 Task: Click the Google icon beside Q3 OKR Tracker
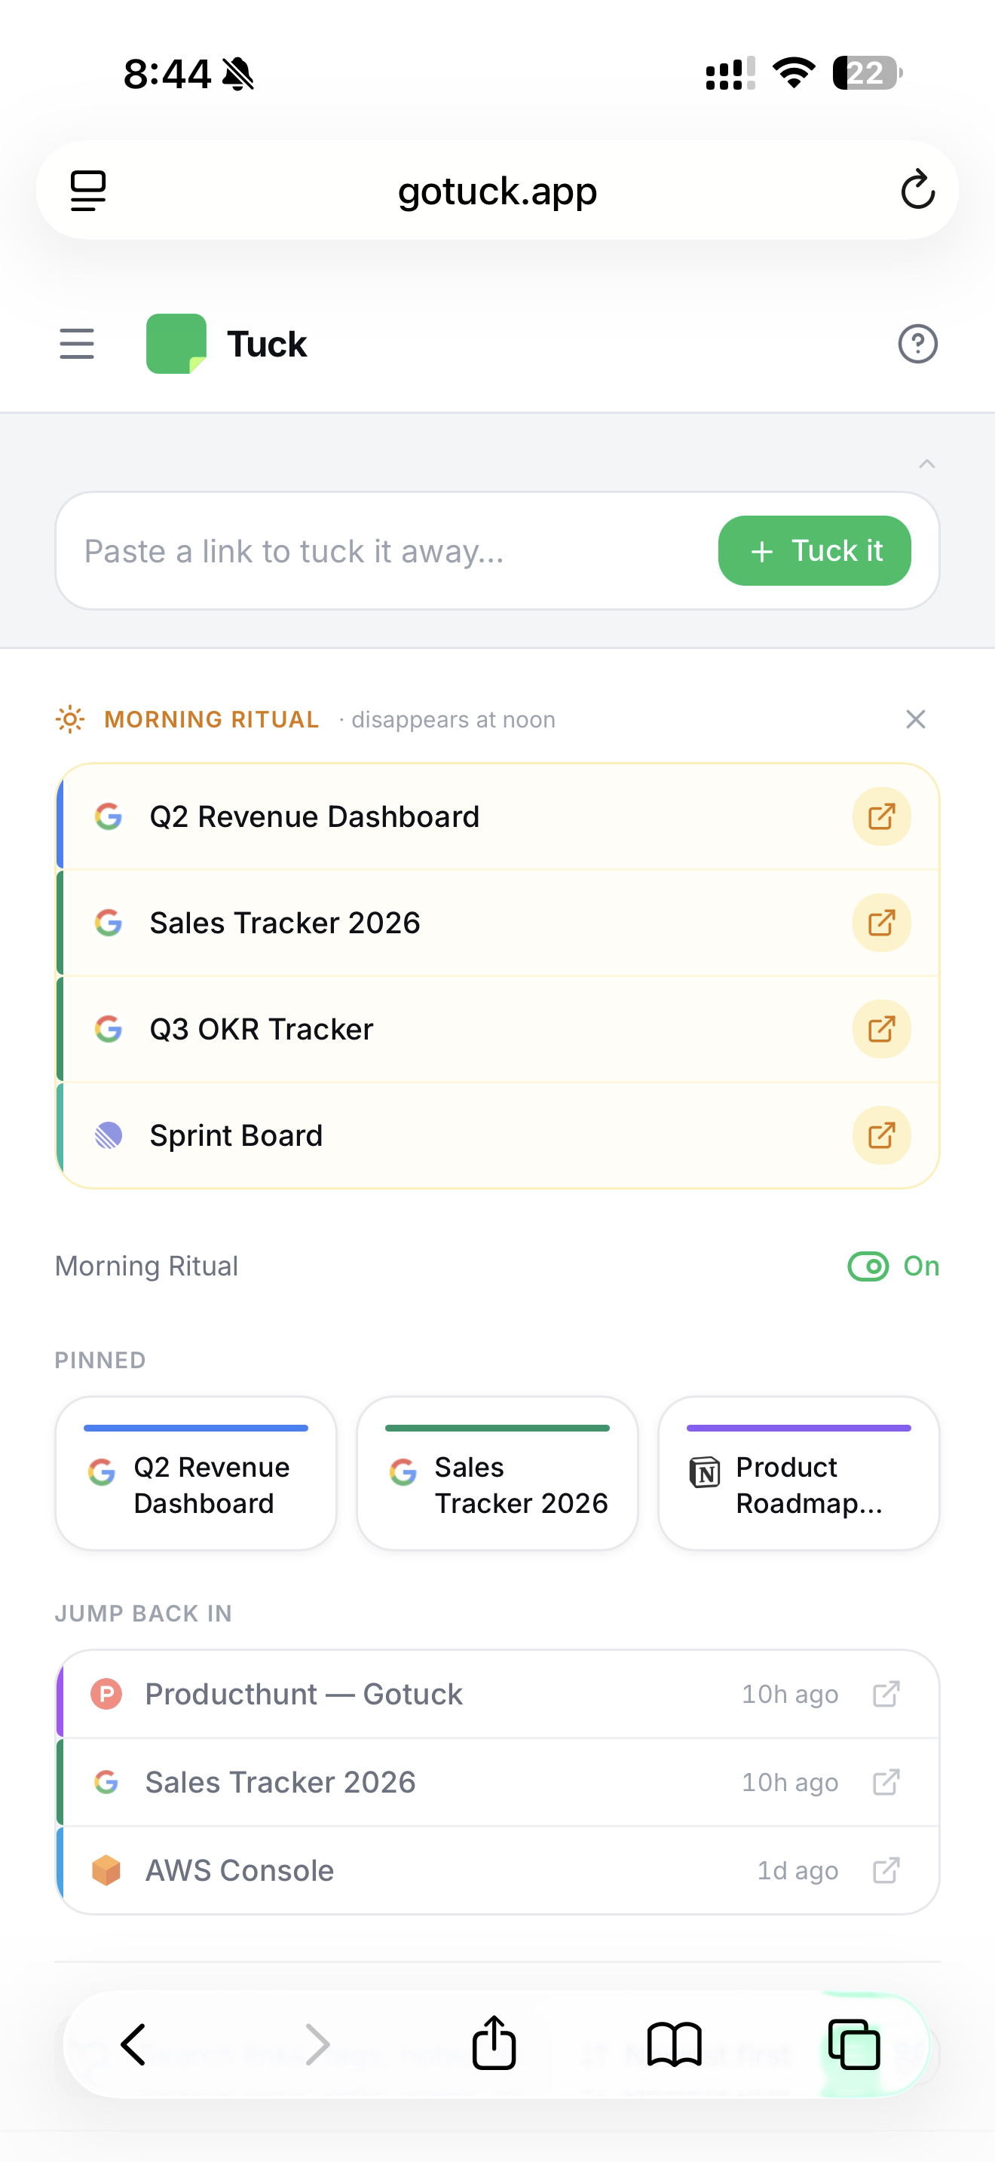[x=109, y=1029]
